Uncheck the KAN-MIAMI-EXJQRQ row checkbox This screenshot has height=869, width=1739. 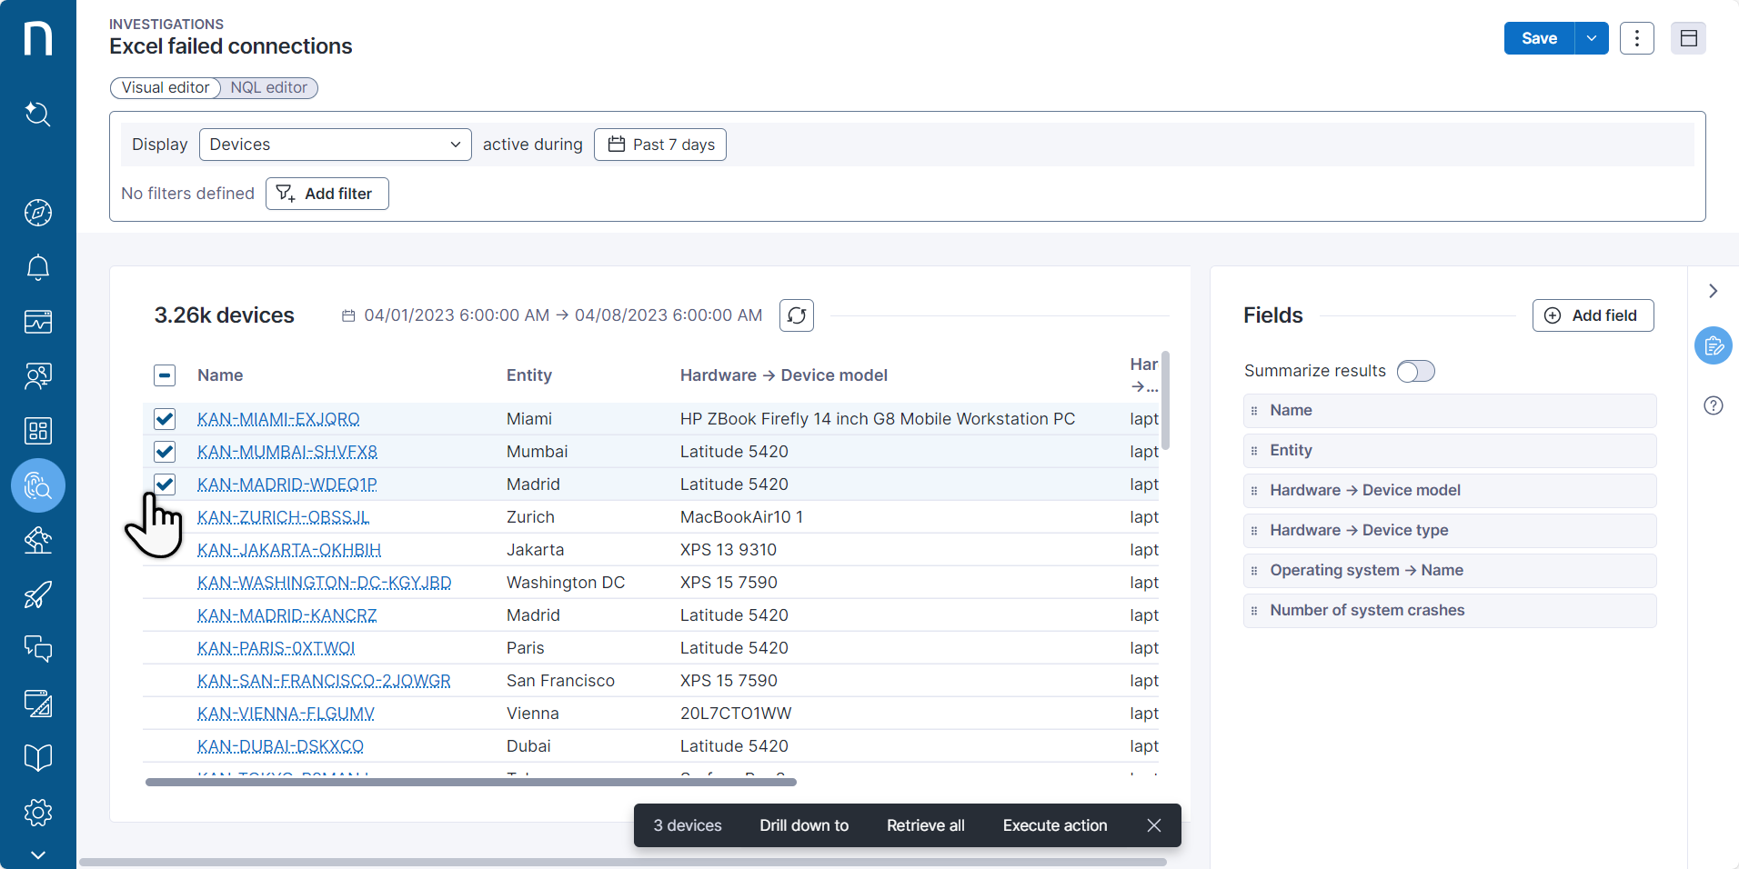point(165,419)
